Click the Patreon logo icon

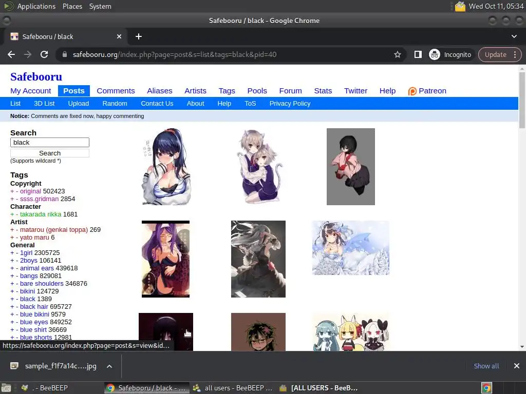[412, 91]
